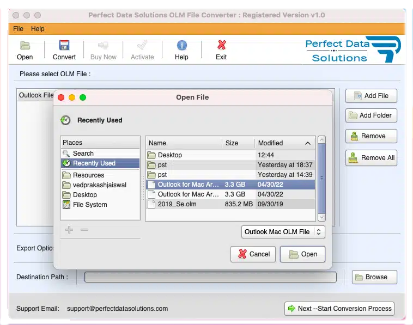This screenshot has height=325, width=413.
Task: Click the Open toolbar folder icon
Action: pyautogui.click(x=25, y=45)
